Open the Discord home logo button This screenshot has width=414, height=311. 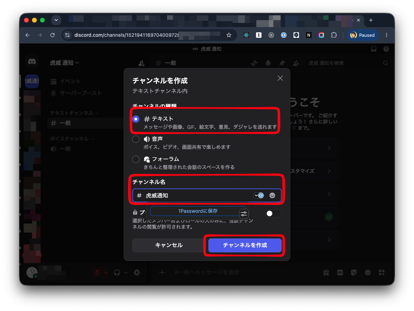click(32, 62)
